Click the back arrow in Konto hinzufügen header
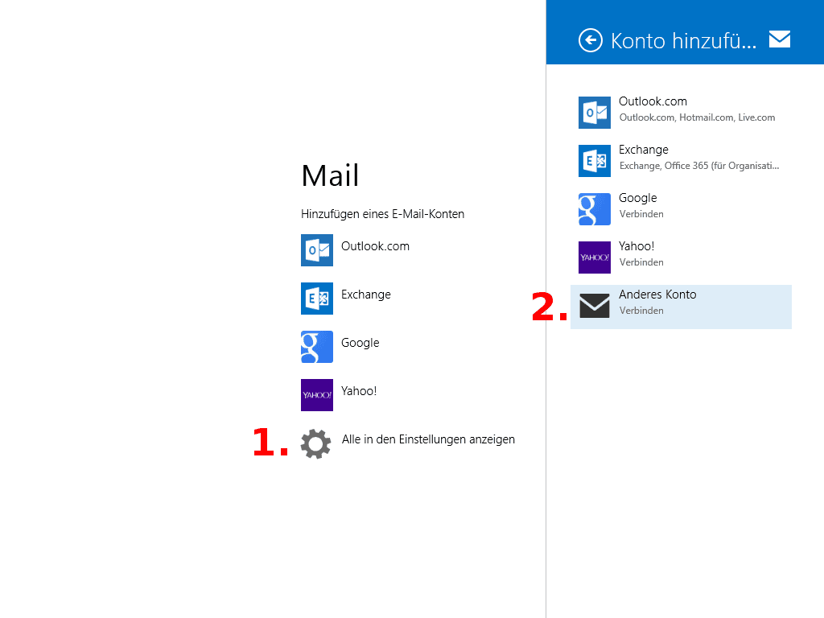The image size is (824, 618). pyautogui.click(x=590, y=40)
